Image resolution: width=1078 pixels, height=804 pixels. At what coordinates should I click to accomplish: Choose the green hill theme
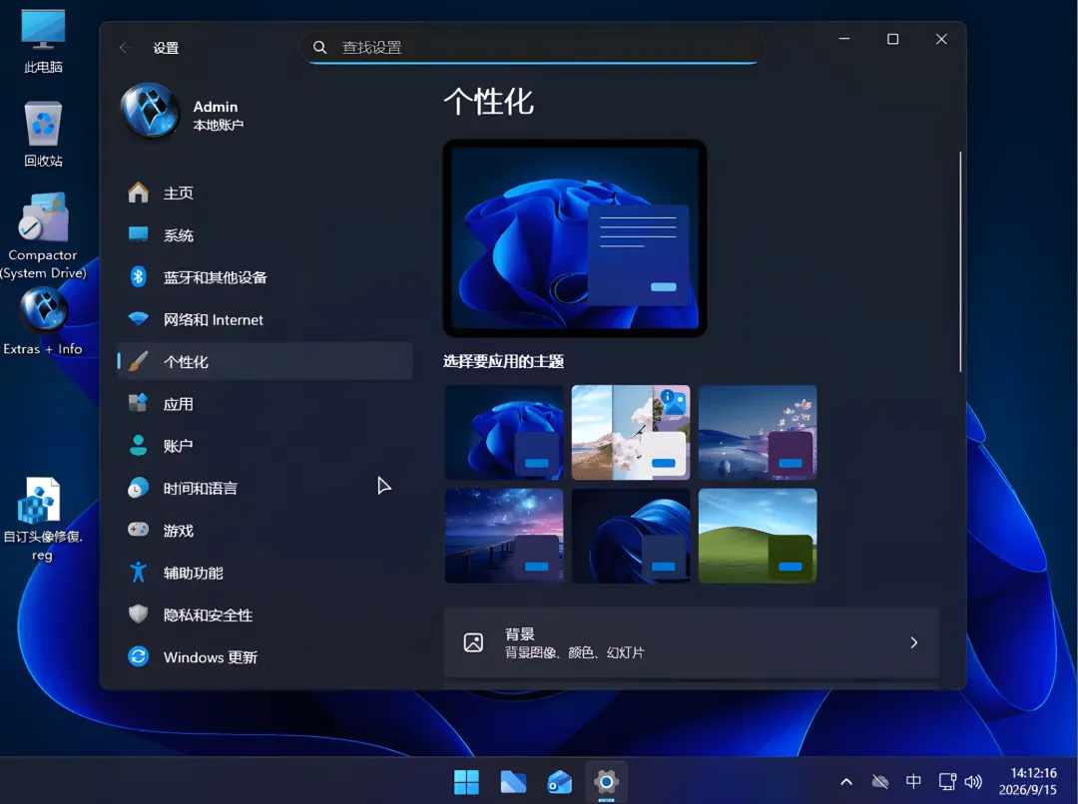coord(758,536)
